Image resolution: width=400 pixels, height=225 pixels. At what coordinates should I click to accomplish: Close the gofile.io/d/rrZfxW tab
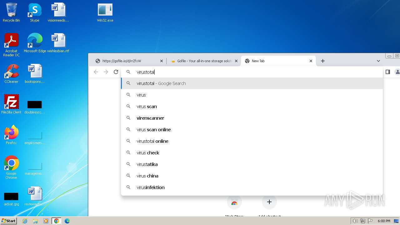coord(162,61)
